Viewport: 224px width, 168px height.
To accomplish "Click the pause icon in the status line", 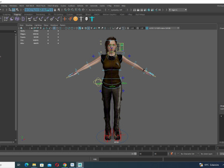I will (x=160, y=10).
